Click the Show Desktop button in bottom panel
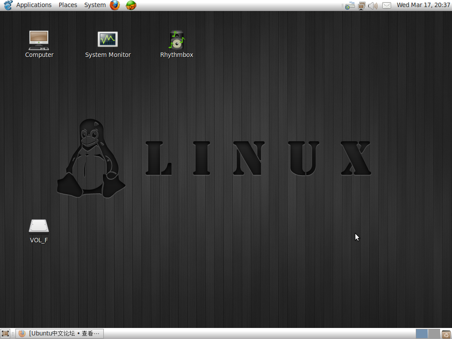The width and height of the screenshot is (452, 339). point(5,334)
